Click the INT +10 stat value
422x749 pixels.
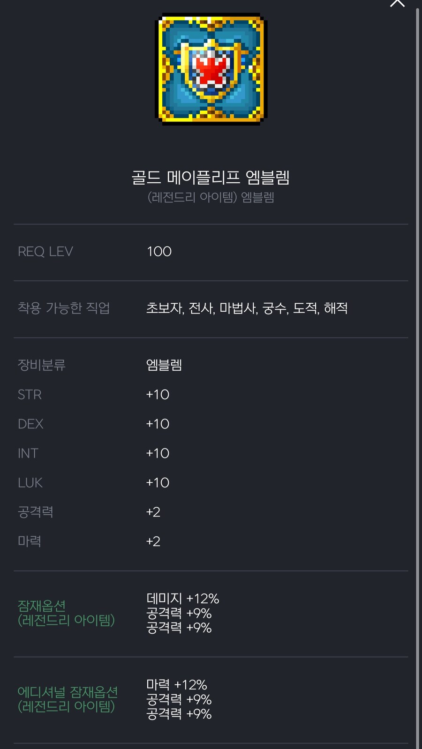pos(158,453)
